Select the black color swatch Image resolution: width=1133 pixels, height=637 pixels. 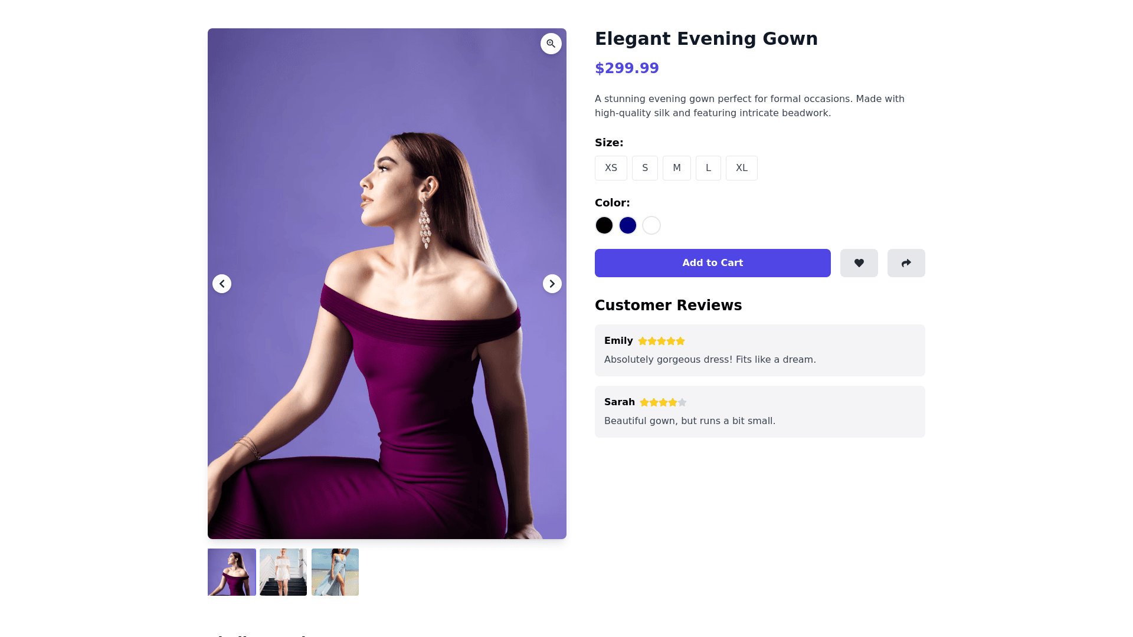604,225
